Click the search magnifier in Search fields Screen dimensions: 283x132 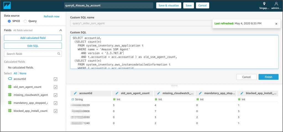click(x=59, y=54)
